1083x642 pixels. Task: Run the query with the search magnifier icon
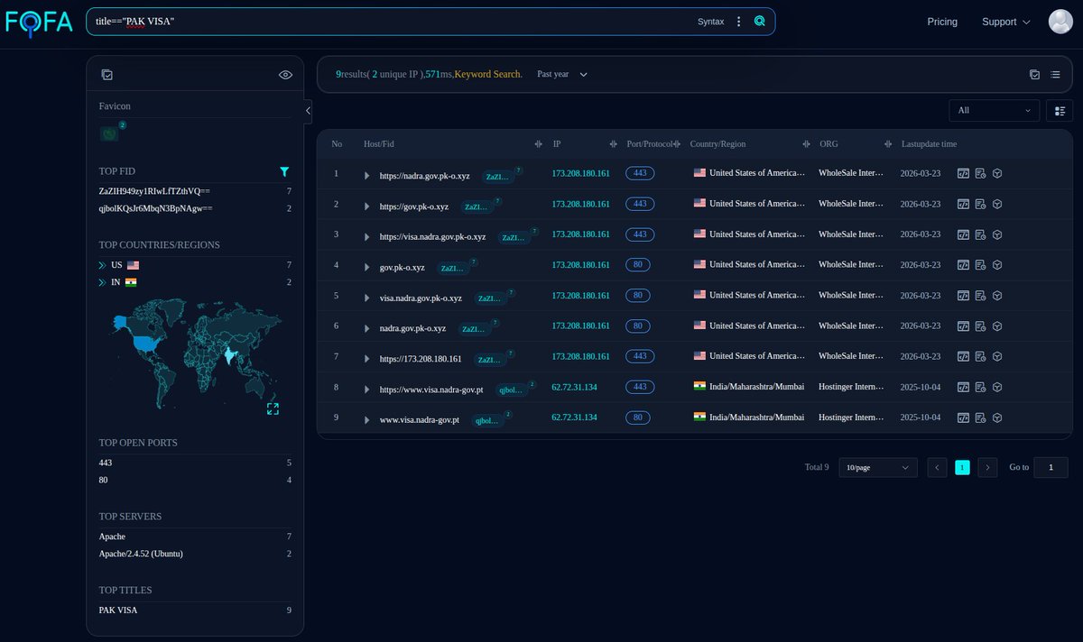pyautogui.click(x=760, y=22)
